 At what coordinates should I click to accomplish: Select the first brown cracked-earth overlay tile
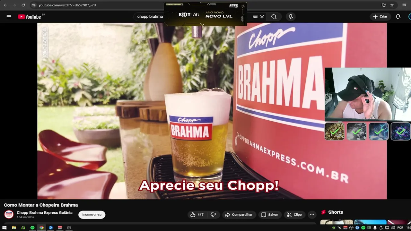(x=335, y=132)
